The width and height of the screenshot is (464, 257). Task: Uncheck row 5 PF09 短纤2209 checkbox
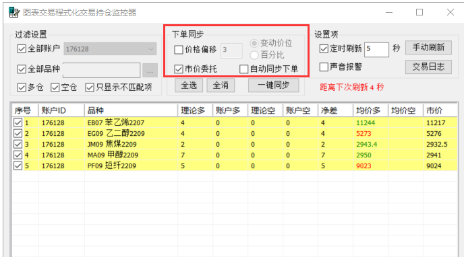(x=18, y=166)
